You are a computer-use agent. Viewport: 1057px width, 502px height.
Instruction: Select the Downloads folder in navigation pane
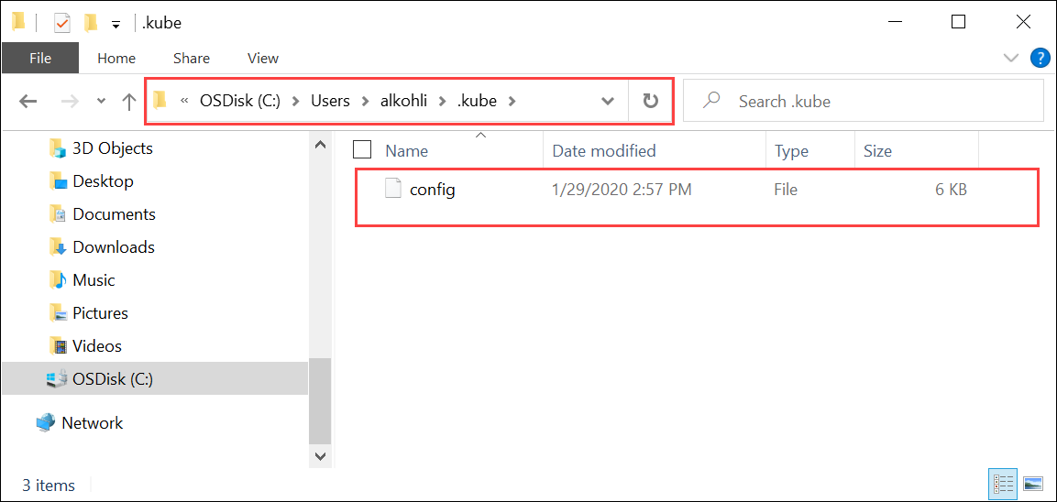114,247
